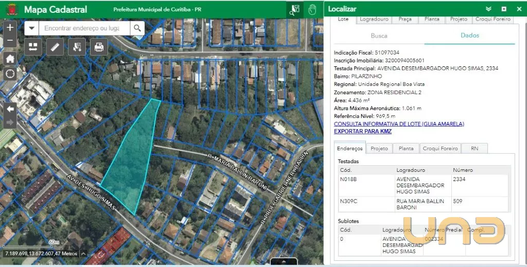Toggle the Localizar widget icon in header
The height and width of the screenshot is (267, 527).
[x=294, y=9]
